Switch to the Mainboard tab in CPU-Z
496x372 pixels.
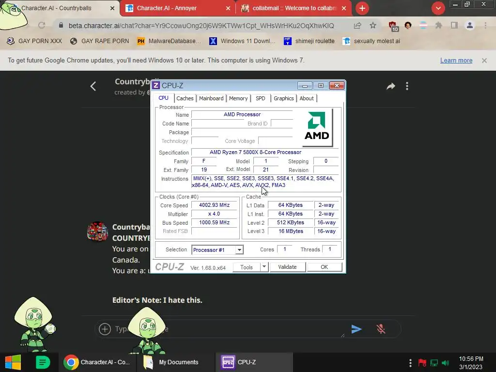211,98
